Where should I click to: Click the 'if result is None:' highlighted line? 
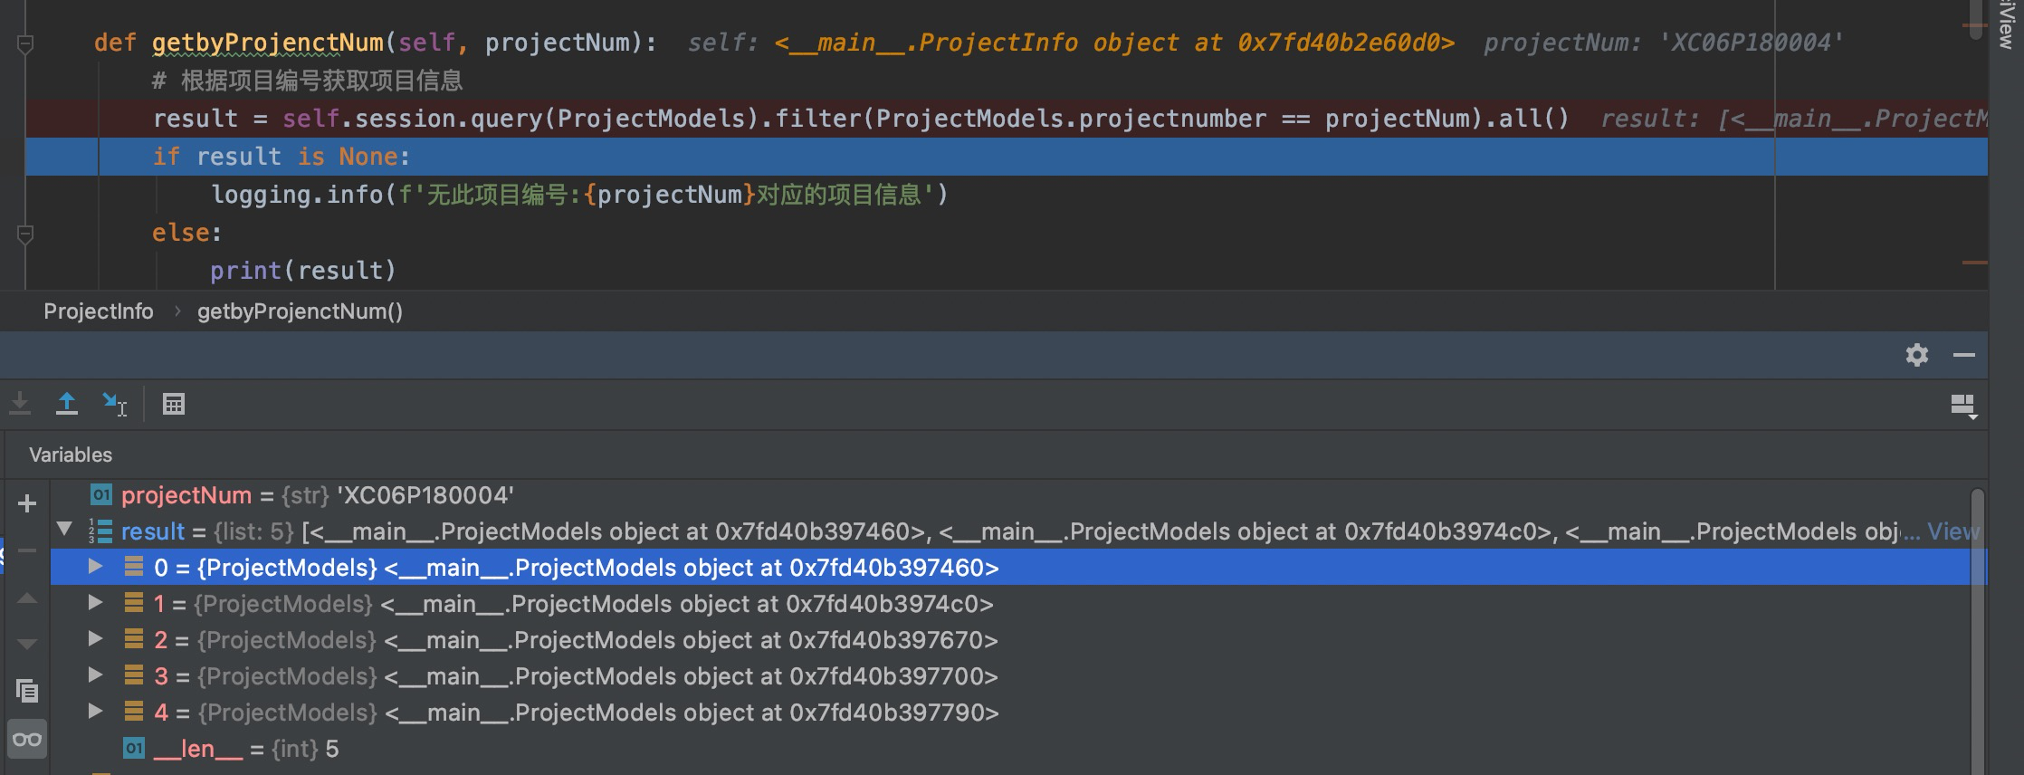coord(1007,157)
